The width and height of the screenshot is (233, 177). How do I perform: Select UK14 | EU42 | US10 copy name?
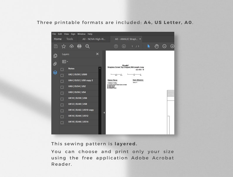(81, 110)
